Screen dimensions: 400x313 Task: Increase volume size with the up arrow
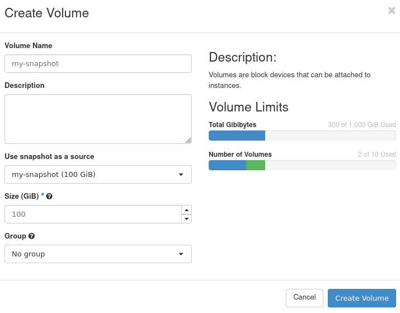point(187,210)
